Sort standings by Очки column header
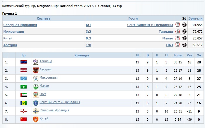 (x=199, y=55)
